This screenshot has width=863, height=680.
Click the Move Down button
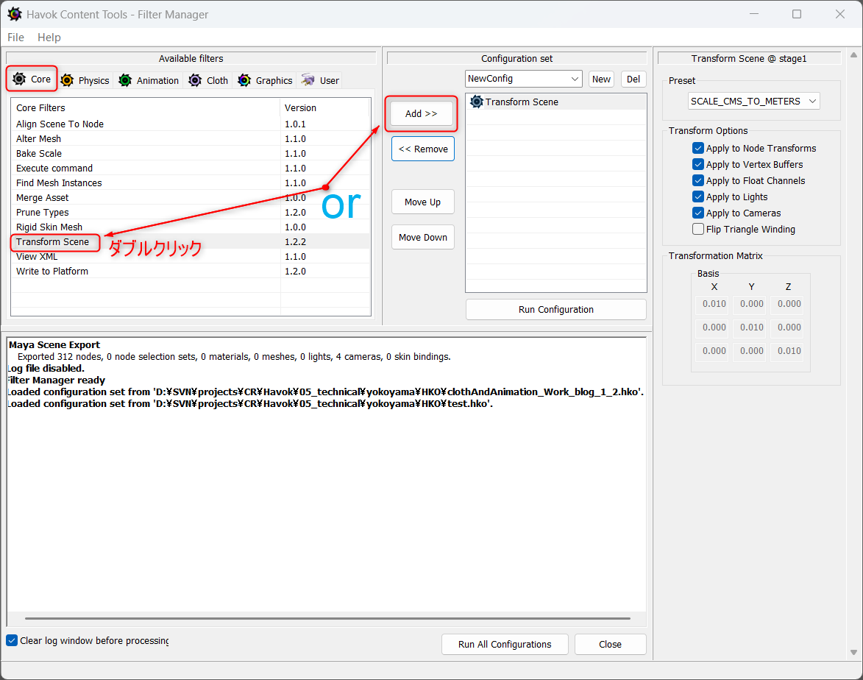[423, 237]
